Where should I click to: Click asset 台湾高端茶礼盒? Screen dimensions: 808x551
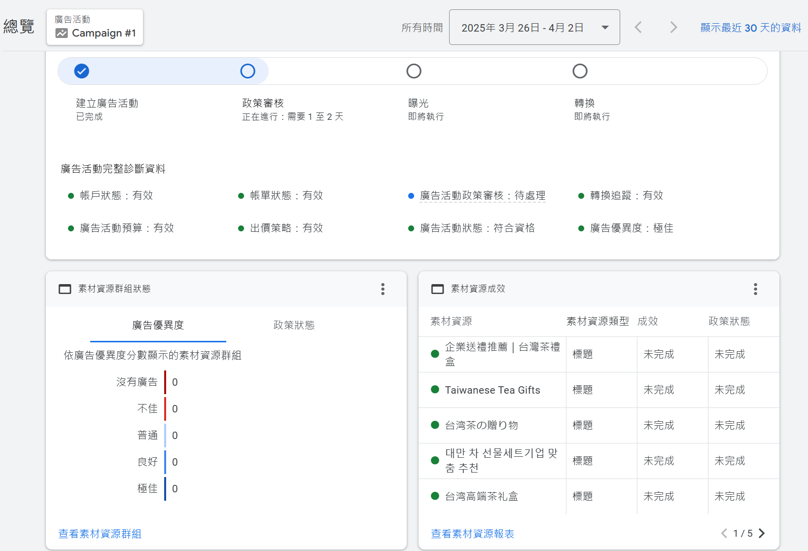click(482, 496)
